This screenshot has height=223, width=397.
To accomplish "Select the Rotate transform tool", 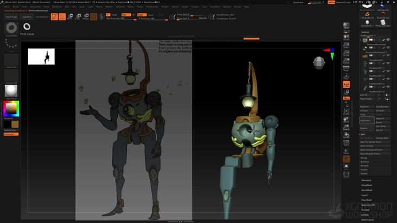I will [x=86, y=17].
